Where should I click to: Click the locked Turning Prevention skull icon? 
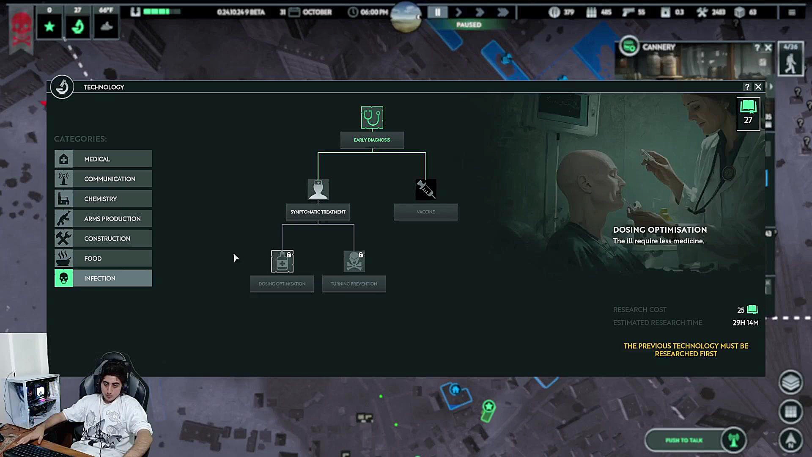pos(354,261)
